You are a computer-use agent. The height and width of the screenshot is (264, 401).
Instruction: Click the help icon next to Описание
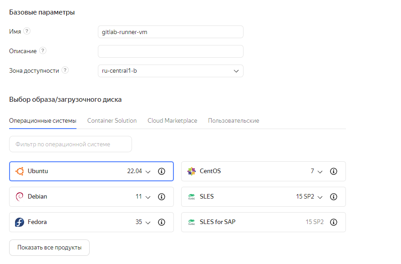pos(43,51)
